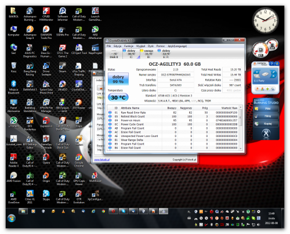The width and height of the screenshot is (290, 234).
Task: Select the Driver Sweeper desktop icon
Action: 46,69
